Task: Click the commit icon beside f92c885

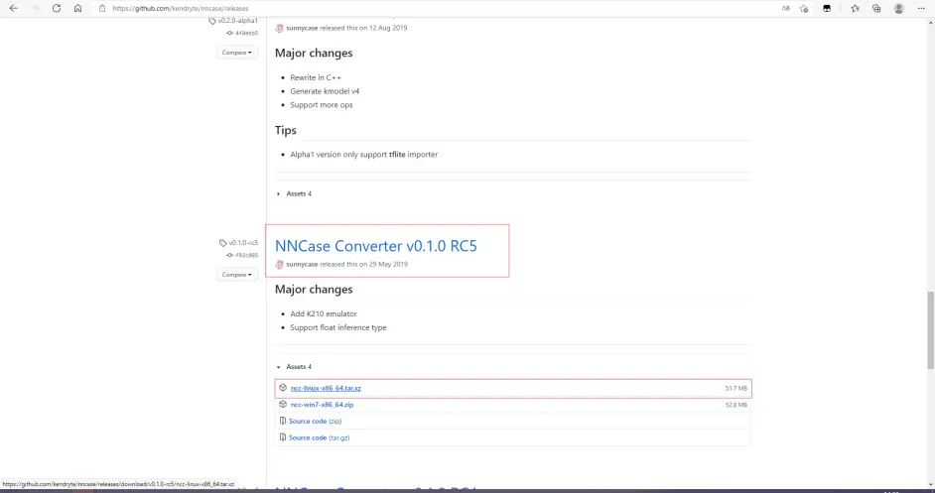Action: point(229,255)
